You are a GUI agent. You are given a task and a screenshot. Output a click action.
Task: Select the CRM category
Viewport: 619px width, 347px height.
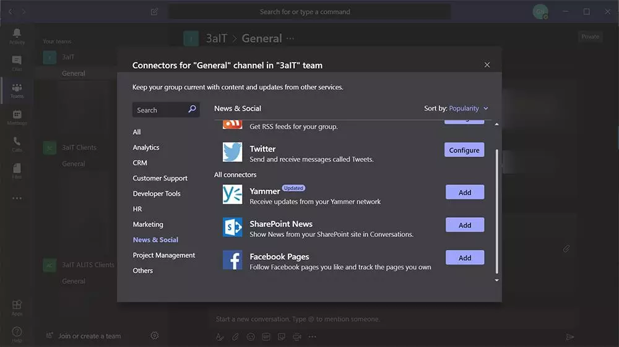click(140, 163)
